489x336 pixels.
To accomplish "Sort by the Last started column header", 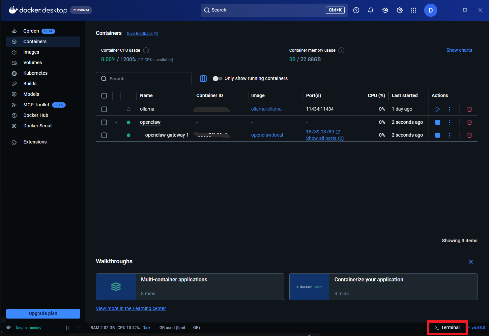I will (x=405, y=96).
